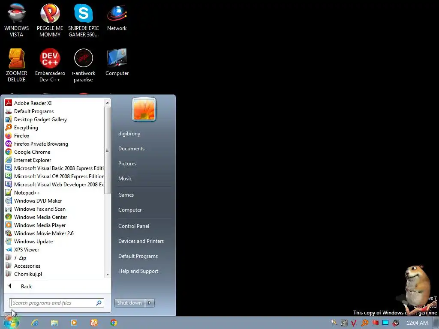
Task: Click the taskbar clock showing 12:04 AM
Action: [417, 323]
